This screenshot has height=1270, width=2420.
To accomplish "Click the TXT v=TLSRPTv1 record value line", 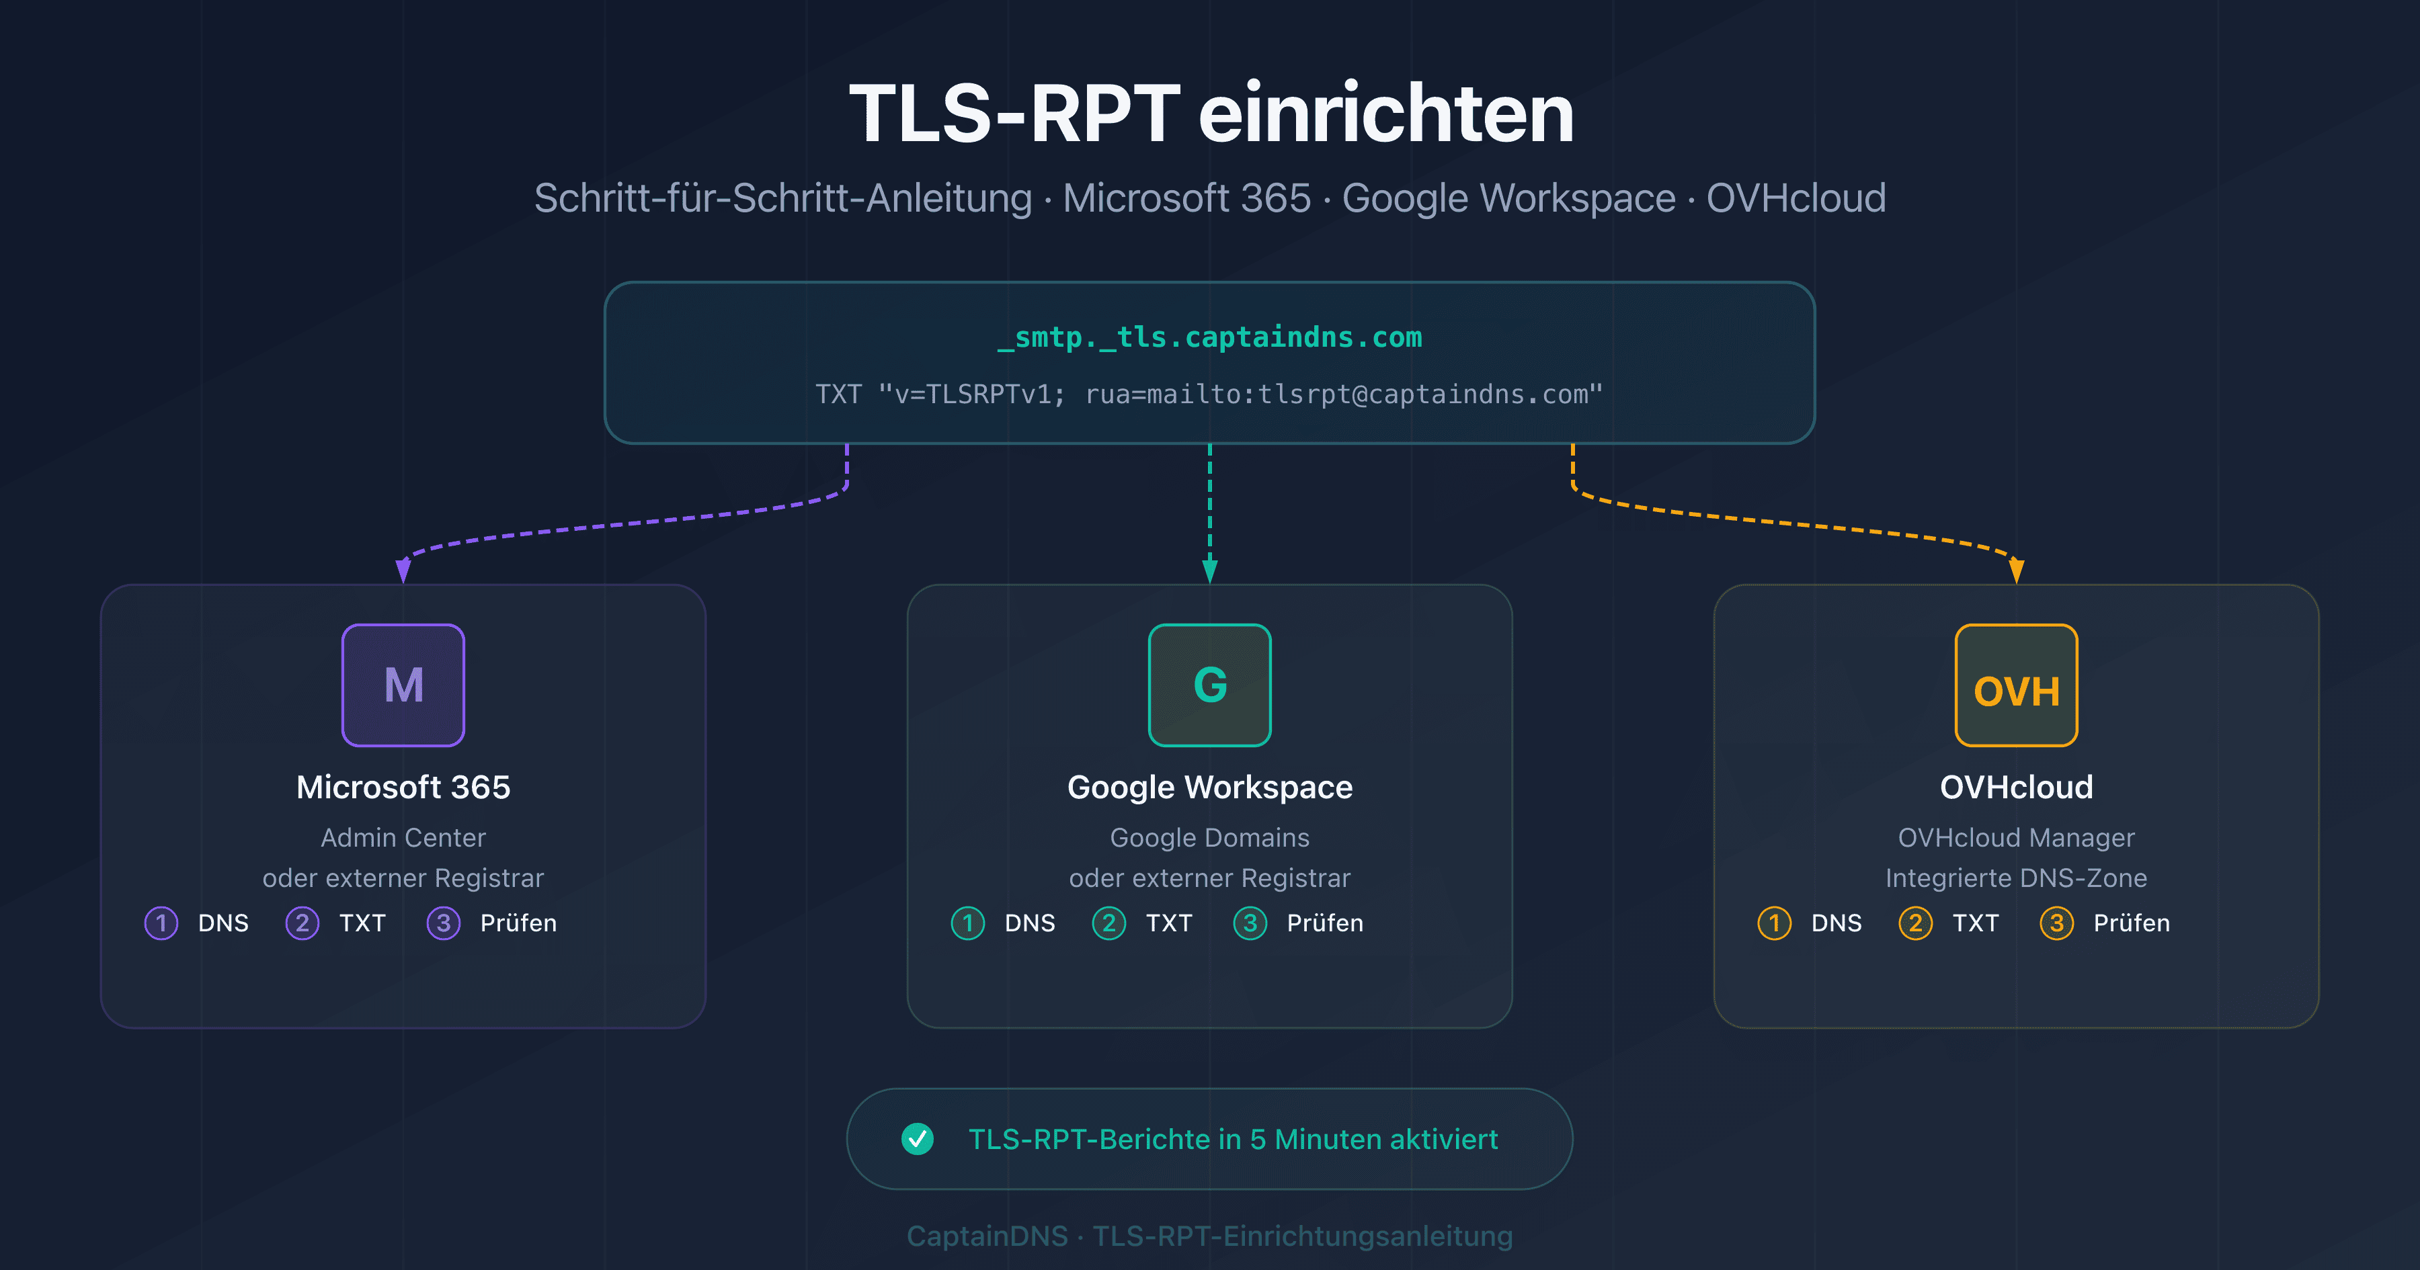I will point(1209,394).
